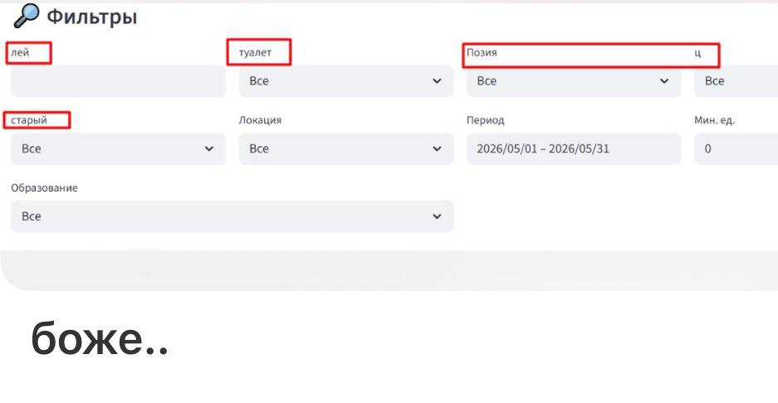
Task: Open the Локация dropdown list
Action: pyautogui.click(x=346, y=148)
